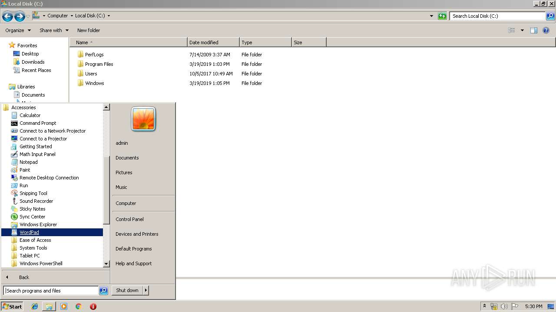The width and height of the screenshot is (556, 312).
Task: Open Remote Desktop Connection
Action: pyautogui.click(x=49, y=178)
